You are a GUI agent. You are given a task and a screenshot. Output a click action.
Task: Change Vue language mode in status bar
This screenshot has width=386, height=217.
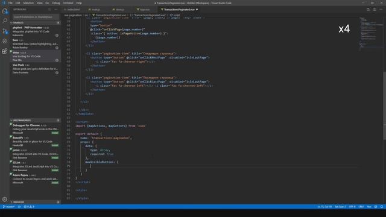point(369,207)
